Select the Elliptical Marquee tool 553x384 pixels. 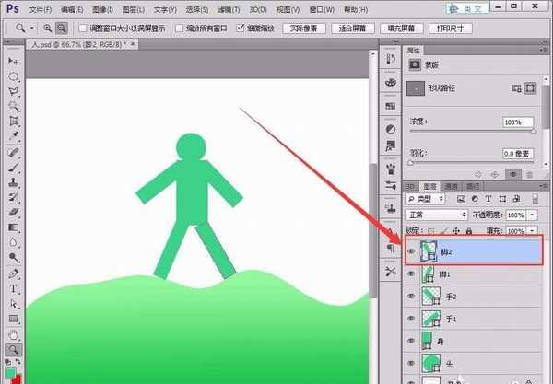[x=14, y=76]
